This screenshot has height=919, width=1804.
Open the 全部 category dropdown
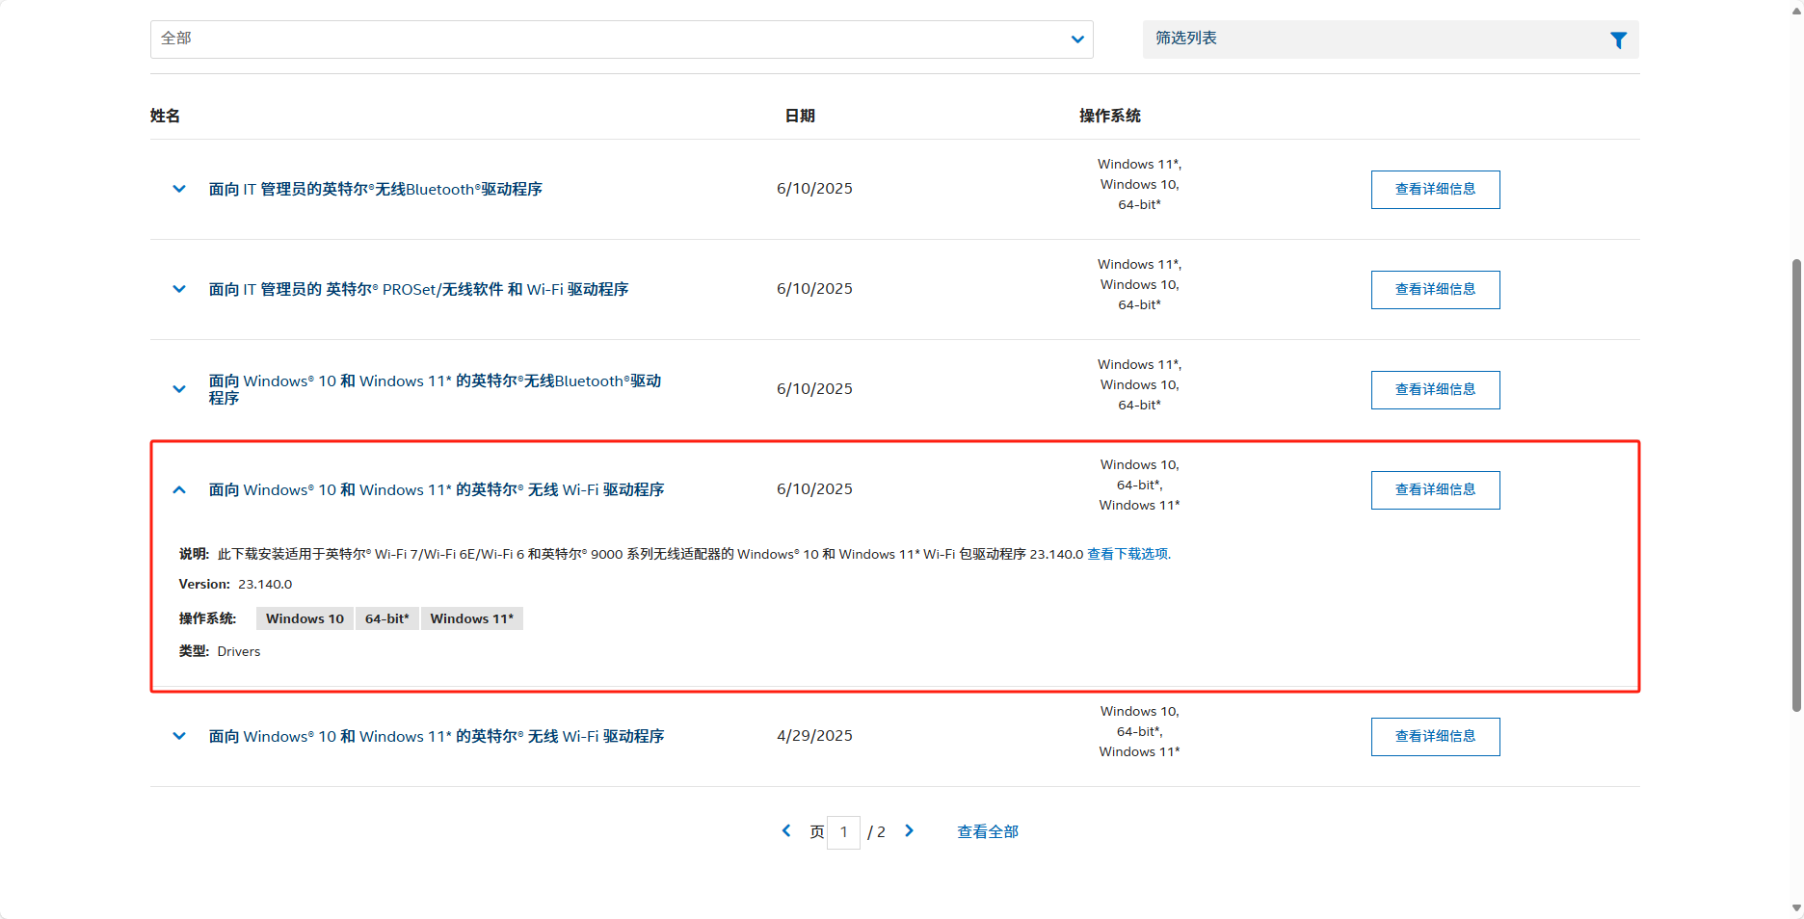point(622,39)
